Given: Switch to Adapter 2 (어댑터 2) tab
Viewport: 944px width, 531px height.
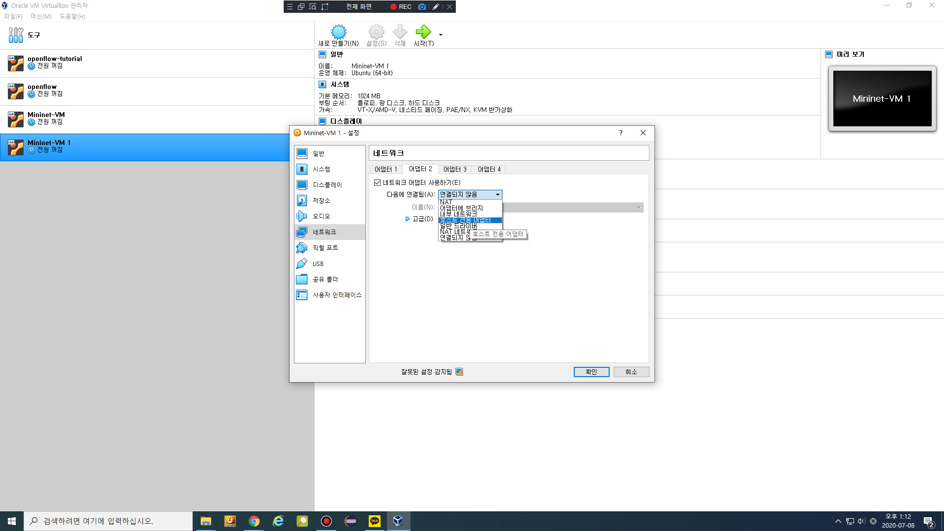Looking at the screenshot, I should 420,169.
